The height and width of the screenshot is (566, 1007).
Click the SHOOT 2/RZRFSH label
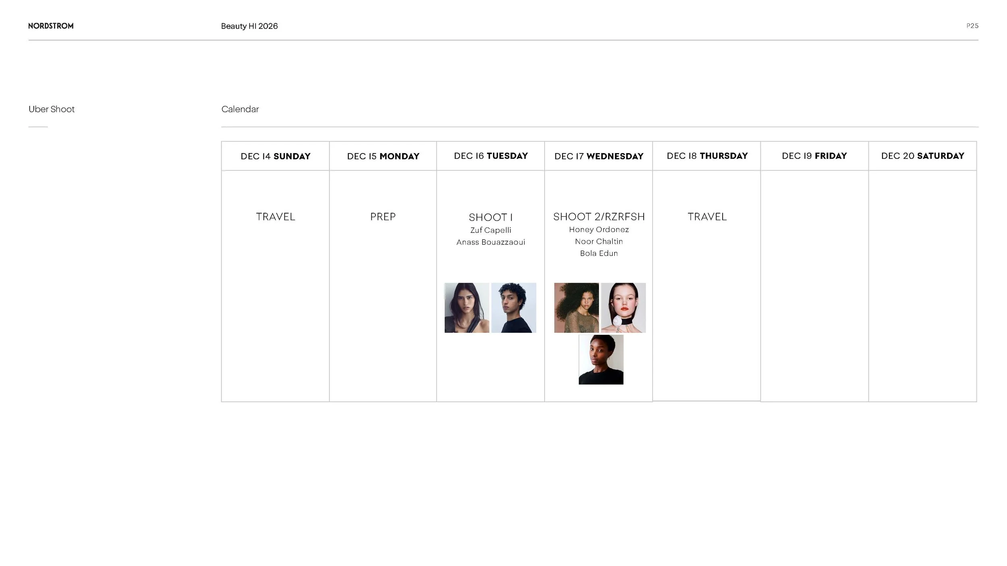click(599, 217)
